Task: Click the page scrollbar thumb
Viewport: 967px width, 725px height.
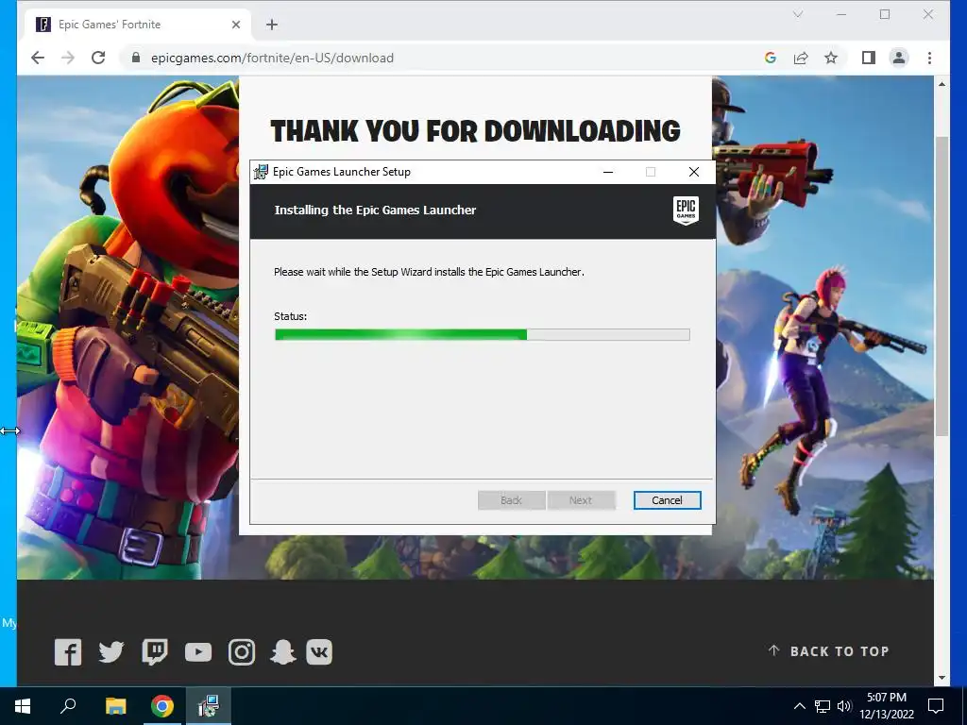Action: point(942,285)
